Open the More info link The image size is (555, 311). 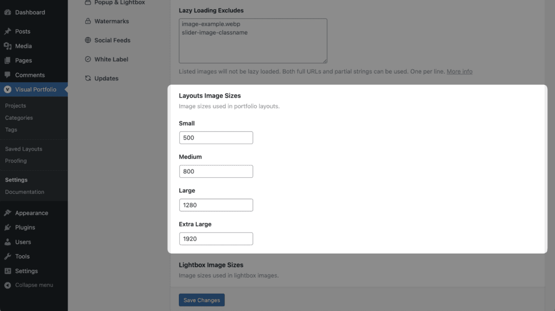click(x=460, y=72)
